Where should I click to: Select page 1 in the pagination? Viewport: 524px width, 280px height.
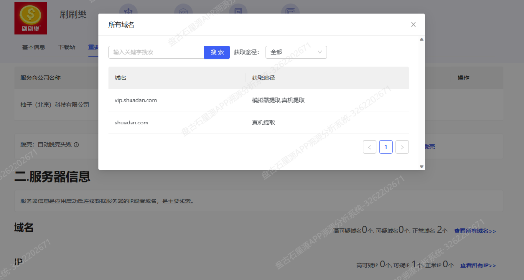pos(386,147)
